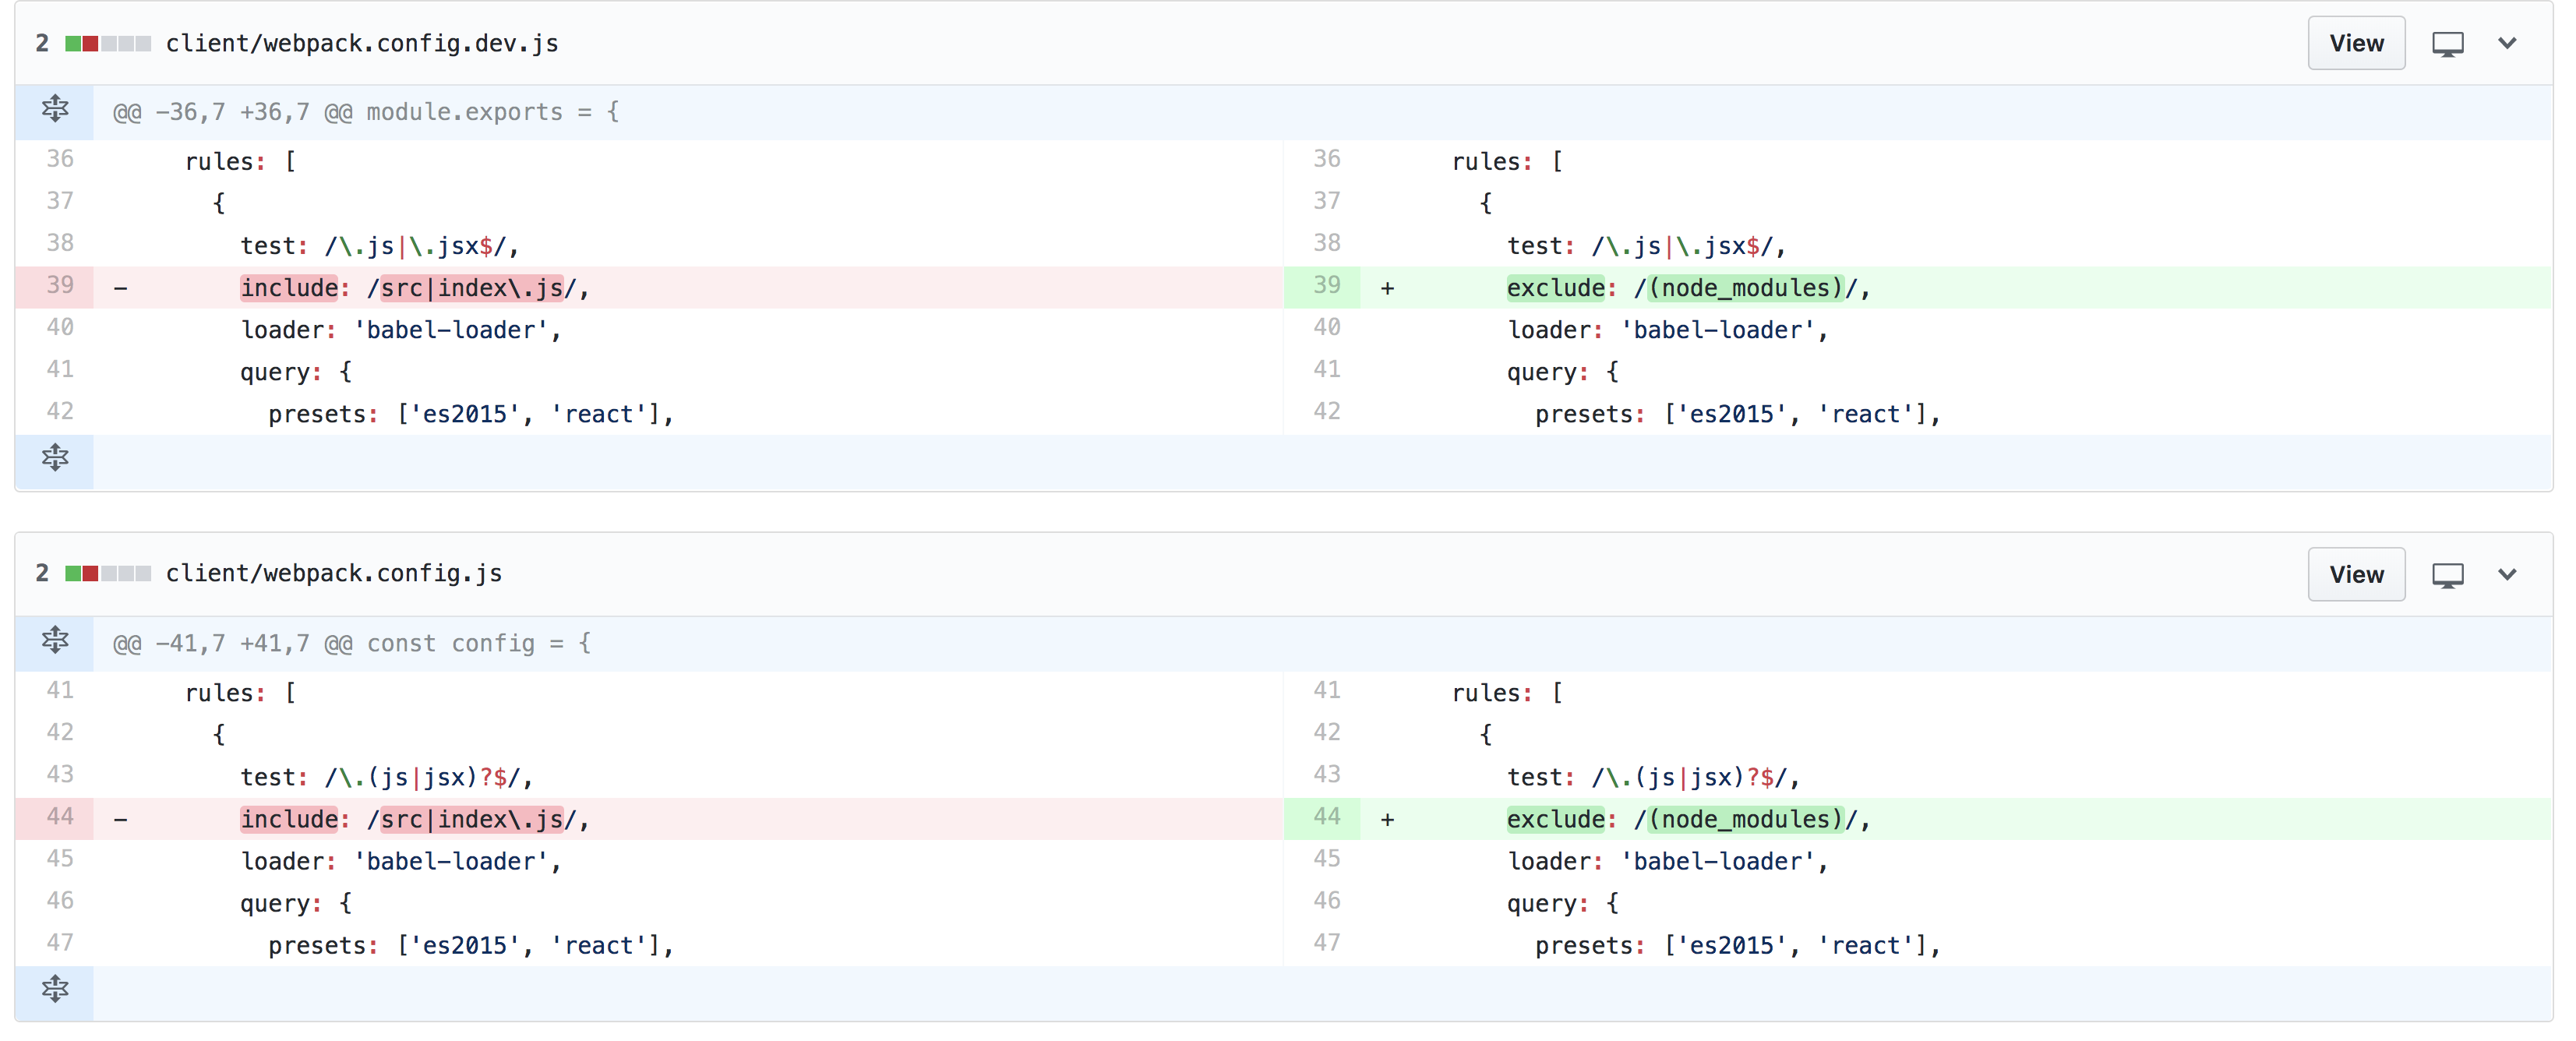
Task: Click the rich diff display icon for webpack.config.dev.js
Action: tap(2449, 43)
